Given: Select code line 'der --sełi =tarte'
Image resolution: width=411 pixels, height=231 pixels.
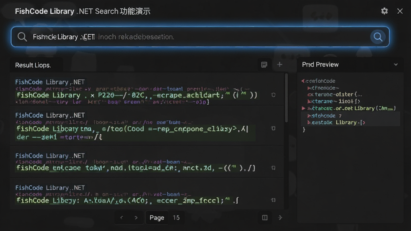Looking at the screenshot, I should 59,137.
